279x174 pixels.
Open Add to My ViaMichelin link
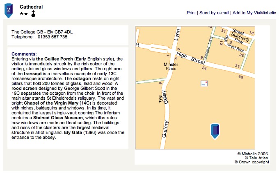click(x=254, y=13)
